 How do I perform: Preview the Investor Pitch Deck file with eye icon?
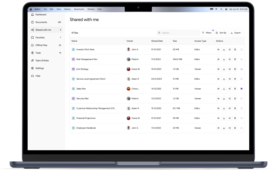[x=218, y=50]
